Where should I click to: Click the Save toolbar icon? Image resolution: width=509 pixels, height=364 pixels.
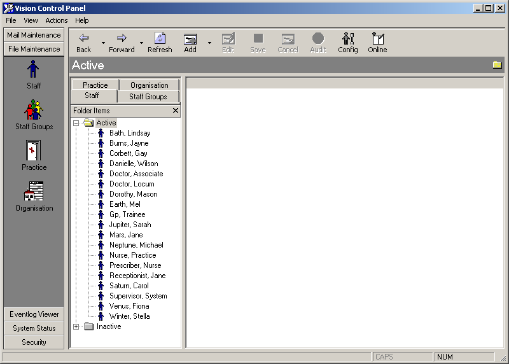tap(258, 39)
